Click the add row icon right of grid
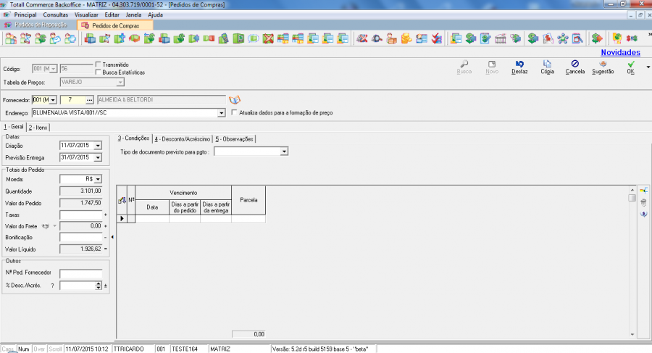This screenshot has width=652, height=353. coord(643,190)
